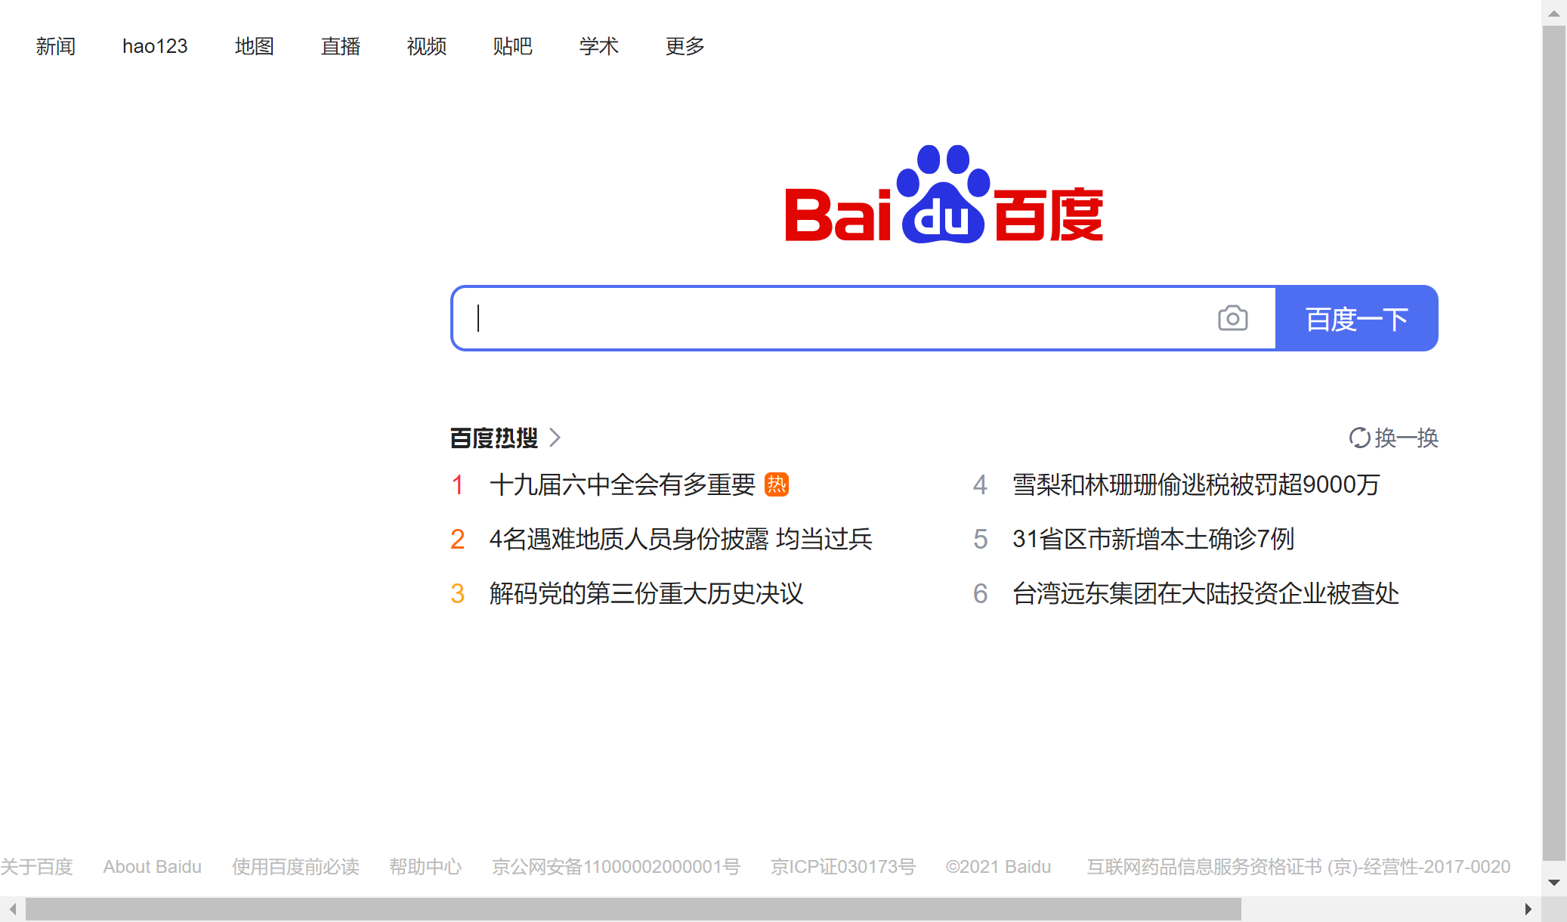
Task: Open 帮助中心 in the footer
Action: pyautogui.click(x=425, y=867)
